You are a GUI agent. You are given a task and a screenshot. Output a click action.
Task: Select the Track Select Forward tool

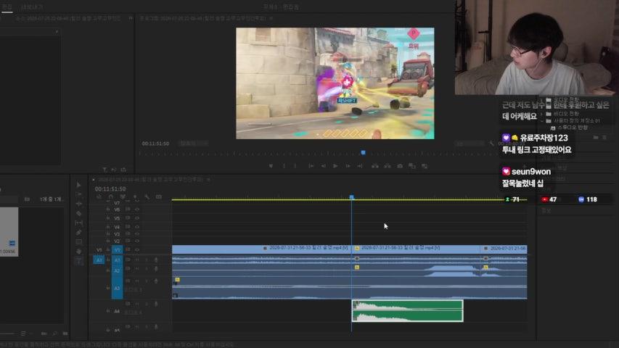[x=78, y=194]
